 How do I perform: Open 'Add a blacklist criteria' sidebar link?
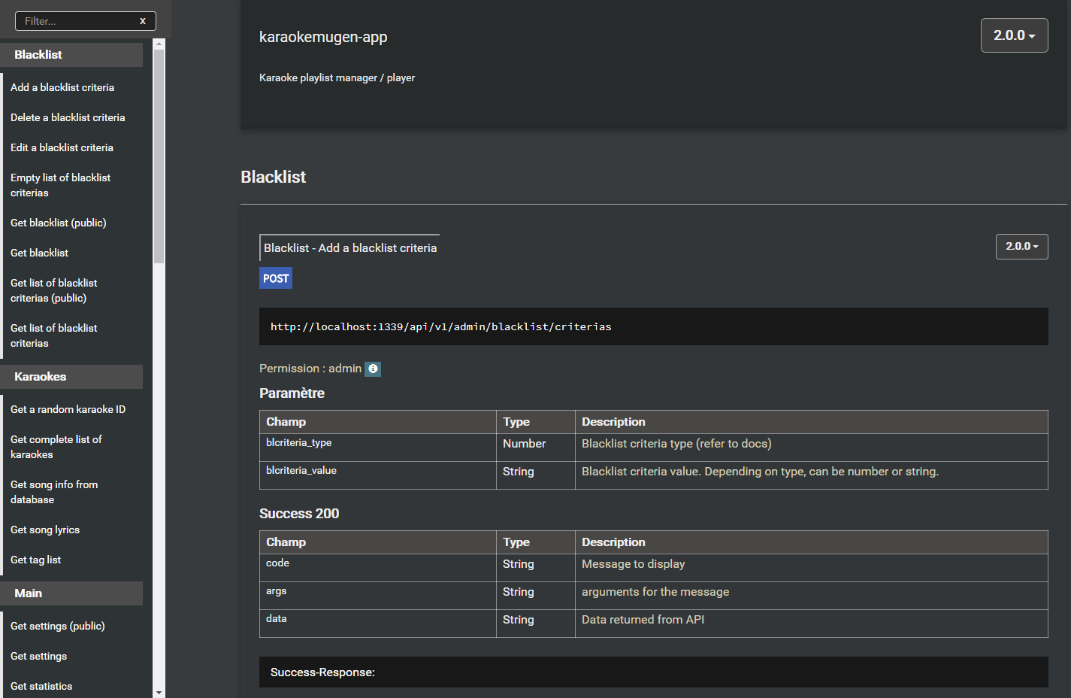point(62,87)
